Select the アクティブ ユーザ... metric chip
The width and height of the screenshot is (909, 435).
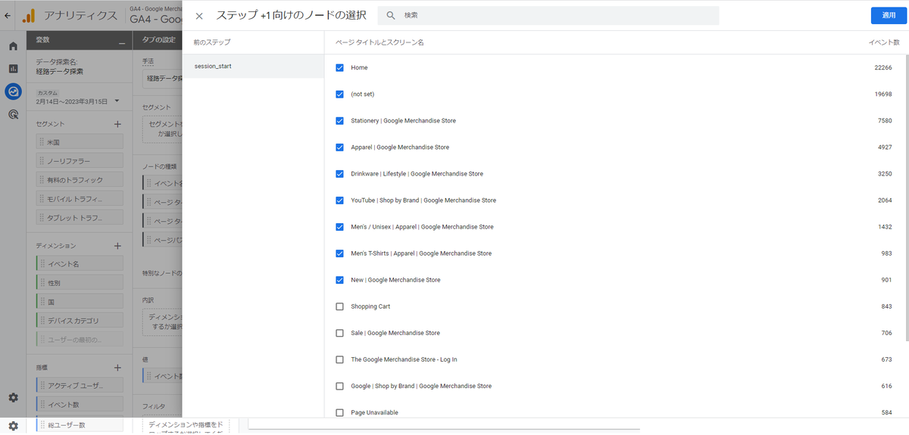pos(80,386)
